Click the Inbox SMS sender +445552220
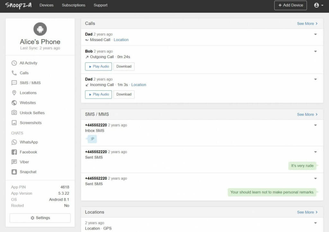Image resolution: width=329 pixels, height=232 pixels. point(96,125)
